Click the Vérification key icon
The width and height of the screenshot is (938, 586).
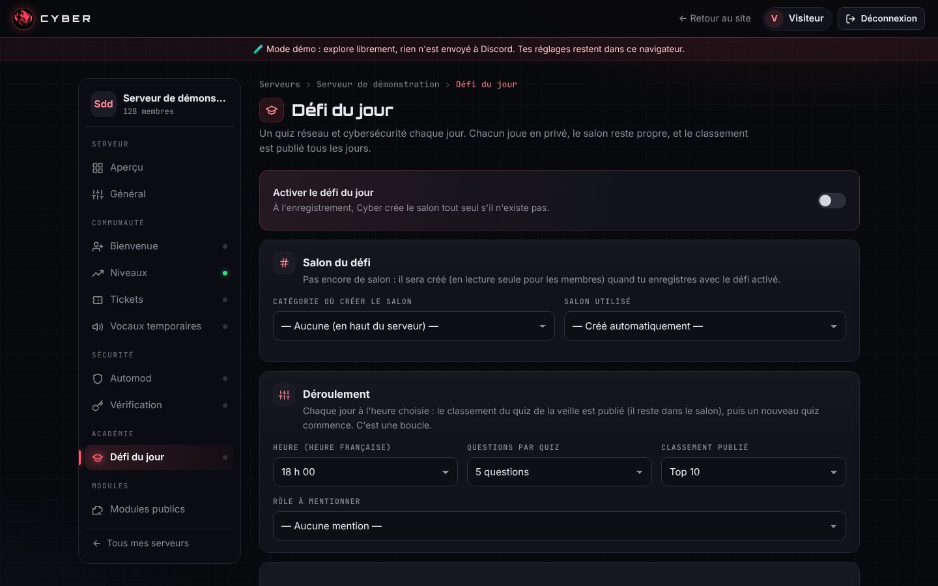coord(98,406)
